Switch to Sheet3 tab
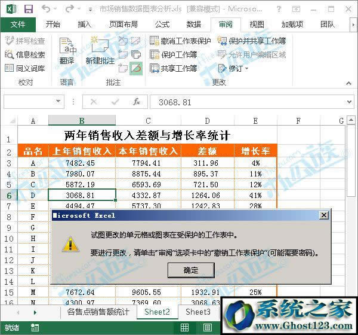 198,312
